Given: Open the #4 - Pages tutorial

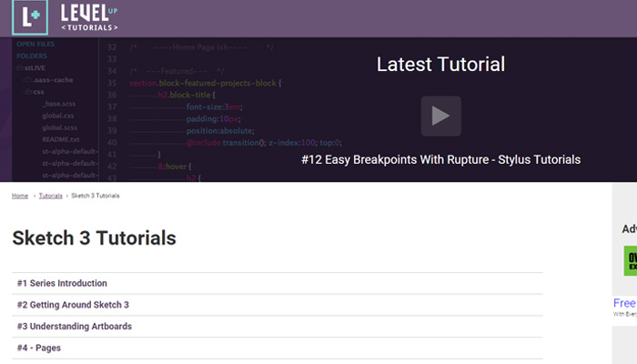Looking at the screenshot, I should coord(38,349).
